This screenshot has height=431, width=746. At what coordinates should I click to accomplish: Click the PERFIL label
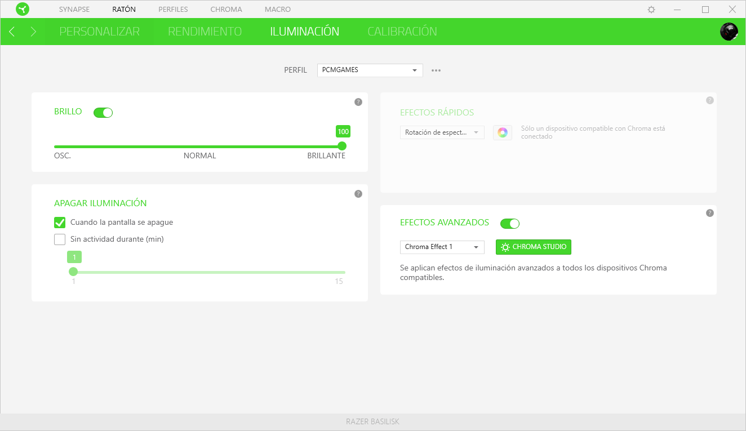point(295,70)
